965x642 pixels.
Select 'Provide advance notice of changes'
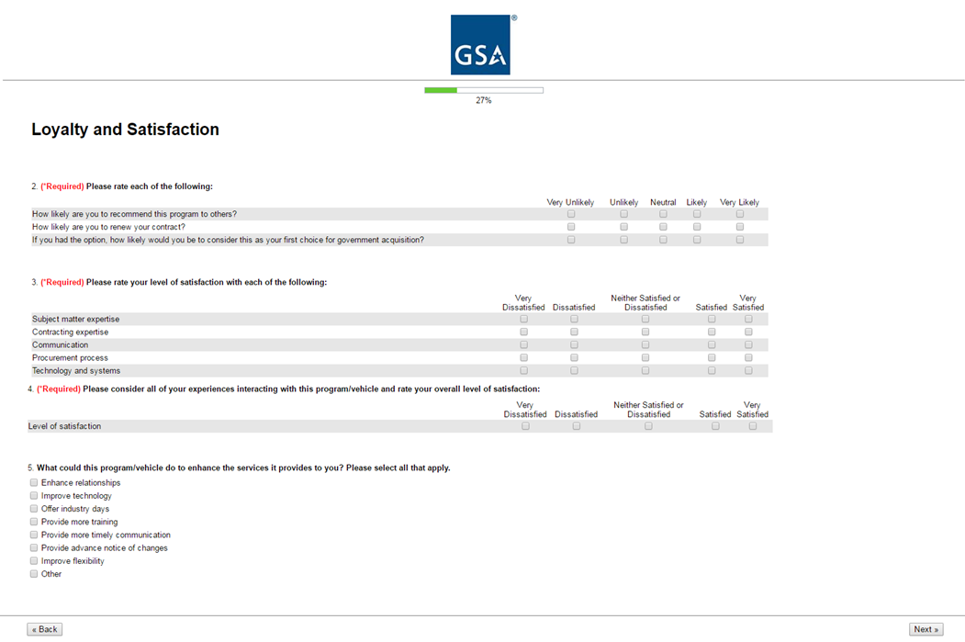pyautogui.click(x=34, y=547)
